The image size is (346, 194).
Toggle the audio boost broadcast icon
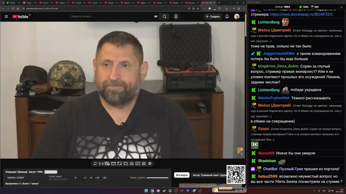point(101,164)
